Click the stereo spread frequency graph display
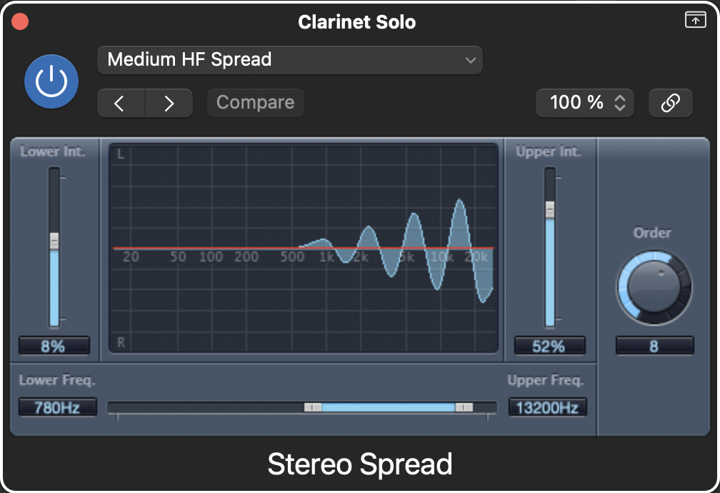Image resolution: width=720 pixels, height=493 pixels. [304, 248]
